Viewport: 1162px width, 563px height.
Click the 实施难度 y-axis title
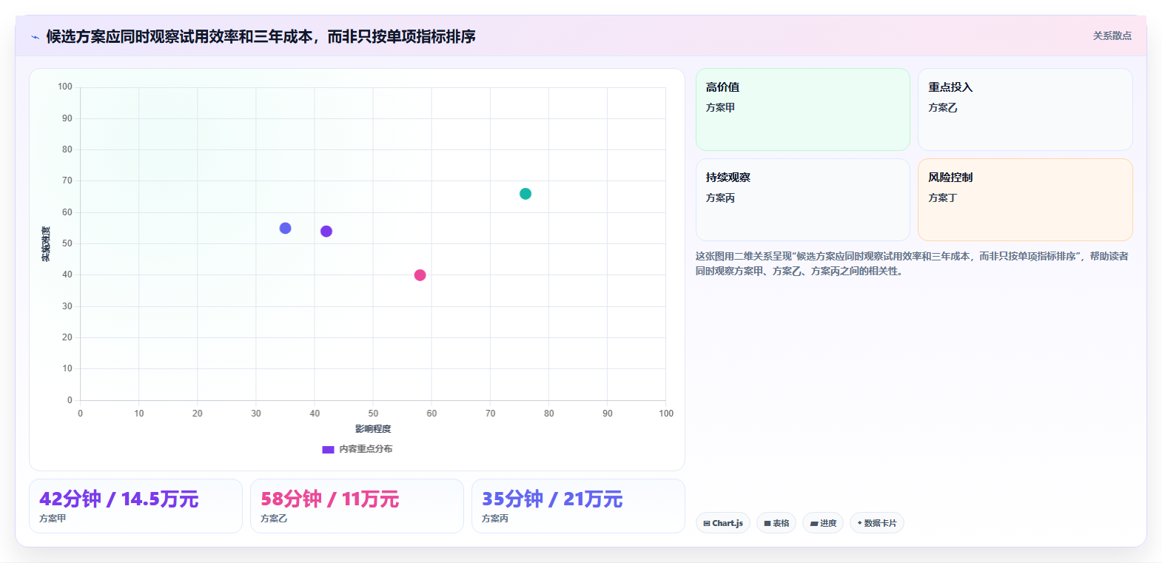pos(46,244)
